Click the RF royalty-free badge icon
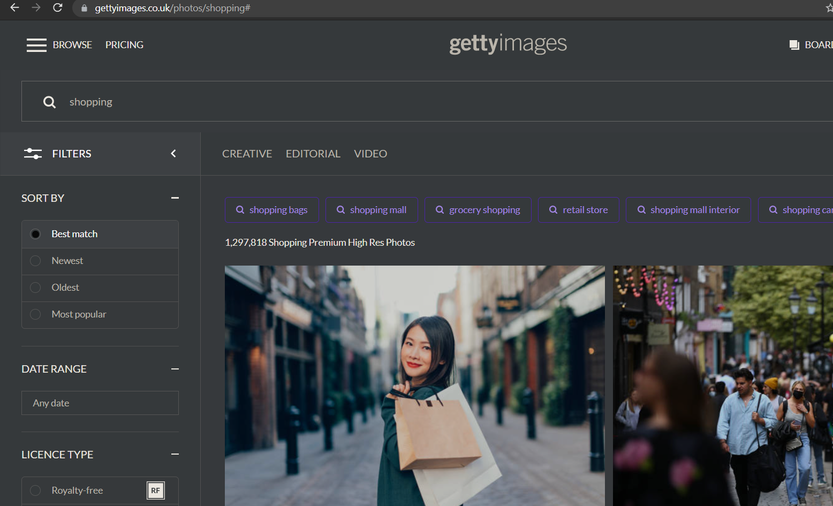Image resolution: width=833 pixels, height=506 pixels. point(155,490)
